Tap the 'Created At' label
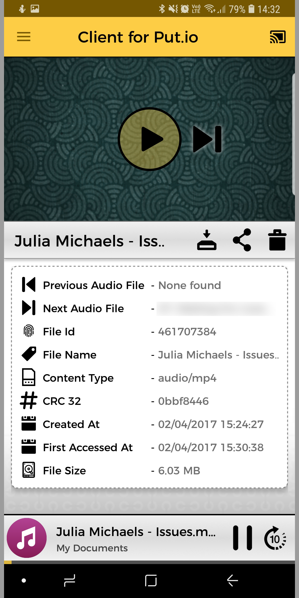Viewport: 299px width, 598px height. [71, 424]
